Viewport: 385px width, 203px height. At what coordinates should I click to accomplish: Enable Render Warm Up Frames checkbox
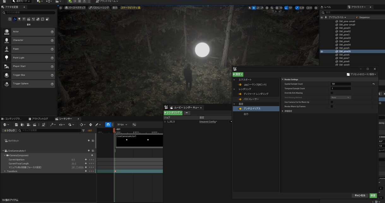(x=332, y=107)
